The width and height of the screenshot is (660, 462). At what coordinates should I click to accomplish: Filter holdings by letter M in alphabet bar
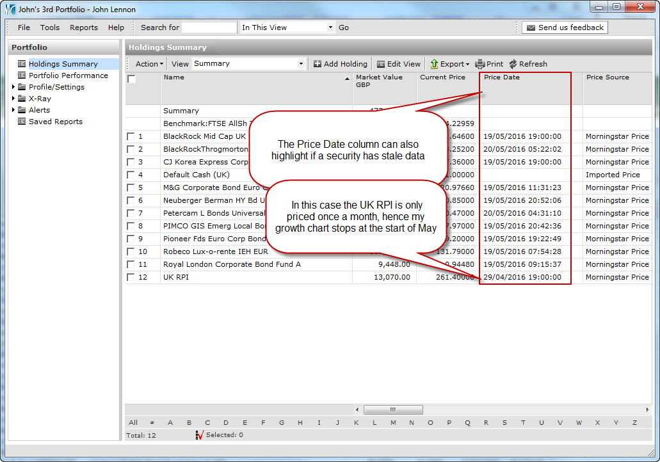tap(393, 422)
